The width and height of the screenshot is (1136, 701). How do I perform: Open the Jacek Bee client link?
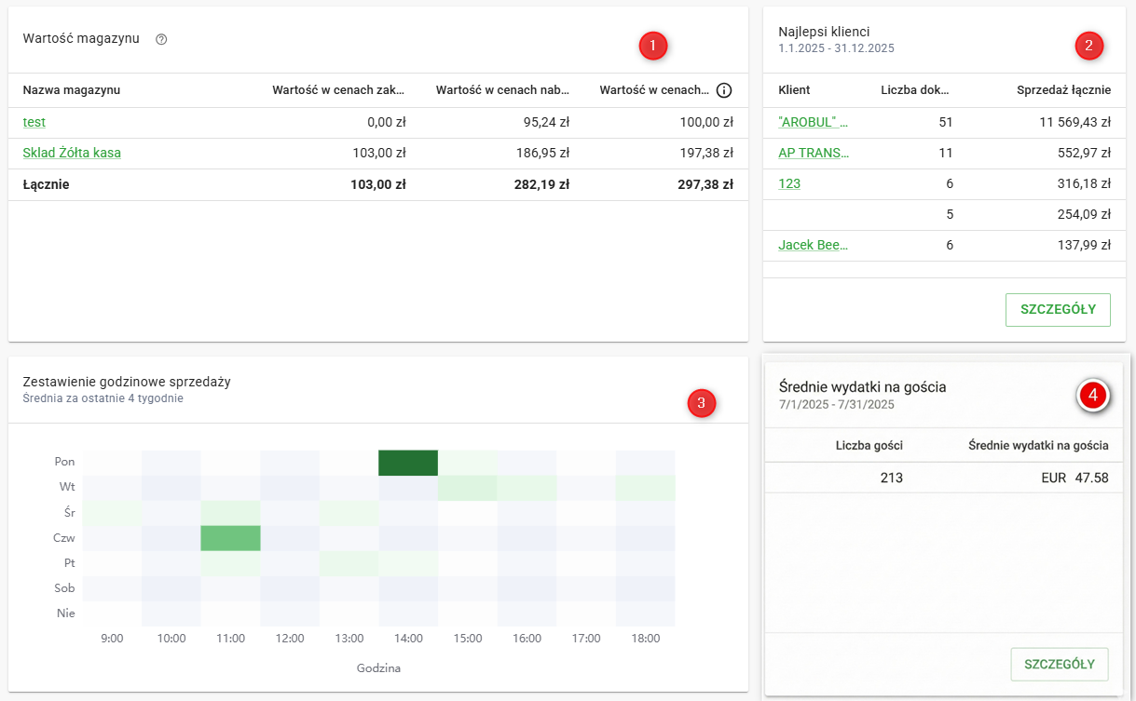(814, 245)
